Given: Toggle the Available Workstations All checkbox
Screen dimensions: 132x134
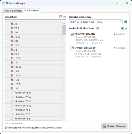Looking at the screenshot, I should pyautogui.click(x=122, y=28).
